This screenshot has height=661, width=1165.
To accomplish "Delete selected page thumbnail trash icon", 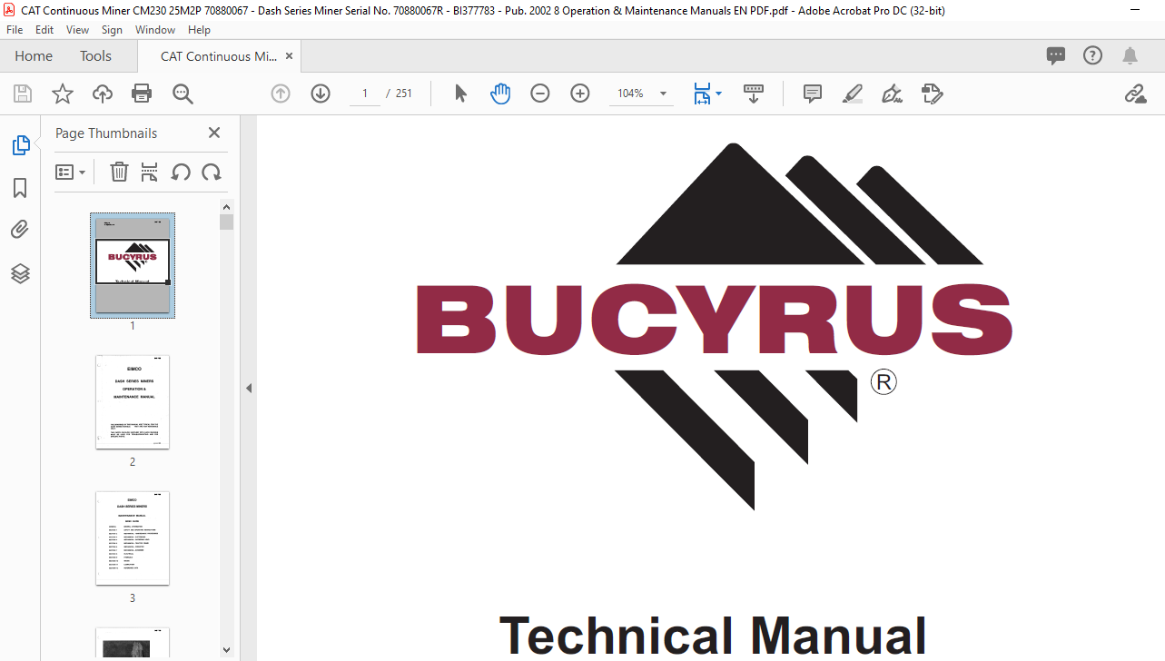I will pyautogui.click(x=119, y=172).
